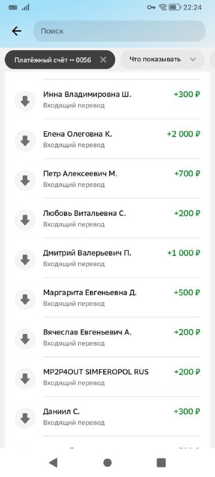Tap incoming arrow icon beside Петр Алексеевич М.
The height and width of the screenshot is (477, 215).
(x=25, y=181)
